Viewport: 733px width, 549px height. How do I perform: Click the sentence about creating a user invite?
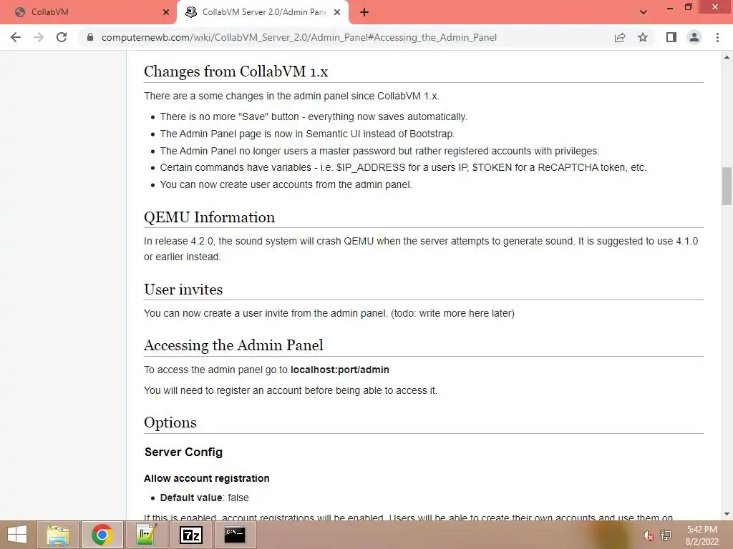329,313
